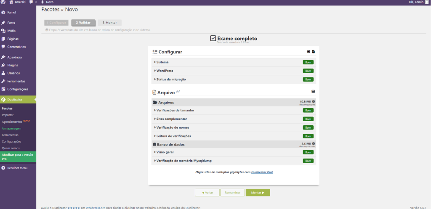Expand the Sistema section

162,62
